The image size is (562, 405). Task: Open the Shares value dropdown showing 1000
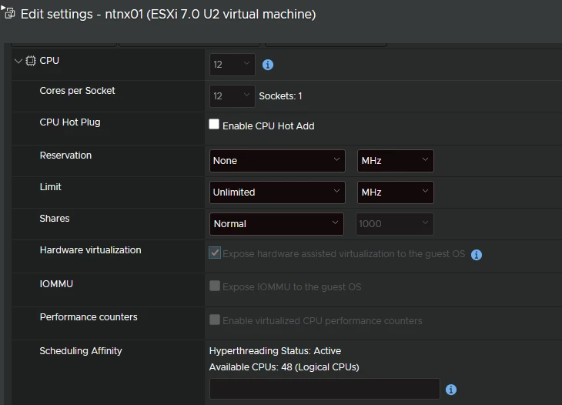click(x=395, y=224)
